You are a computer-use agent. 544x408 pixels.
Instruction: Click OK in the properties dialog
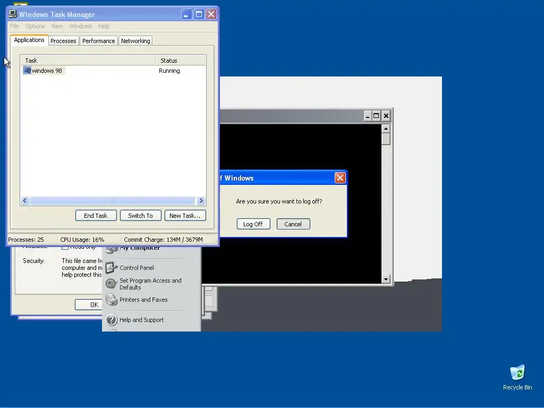[x=89, y=304]
